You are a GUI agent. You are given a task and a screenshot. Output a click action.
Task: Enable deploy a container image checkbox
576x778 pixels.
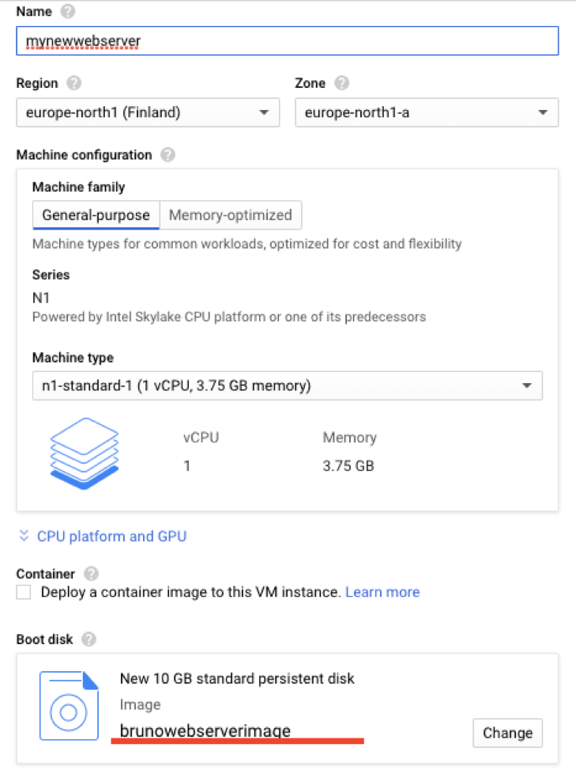pyautogui.click(x=24, y=593)
